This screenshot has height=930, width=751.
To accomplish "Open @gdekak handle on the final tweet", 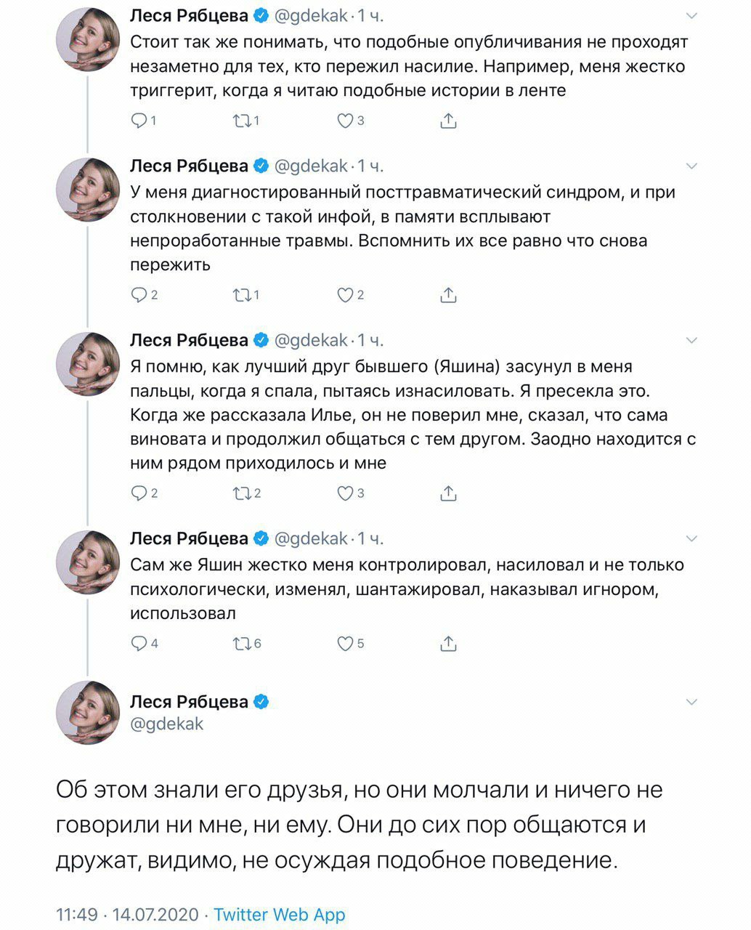I will point(166,724).
